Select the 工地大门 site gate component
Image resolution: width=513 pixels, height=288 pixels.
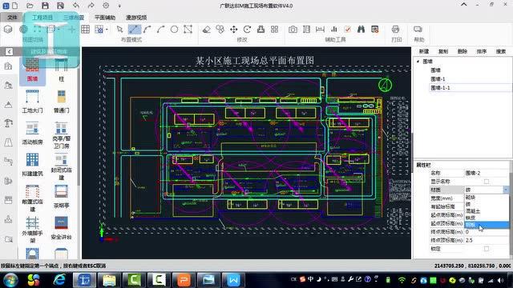point(32,102)
